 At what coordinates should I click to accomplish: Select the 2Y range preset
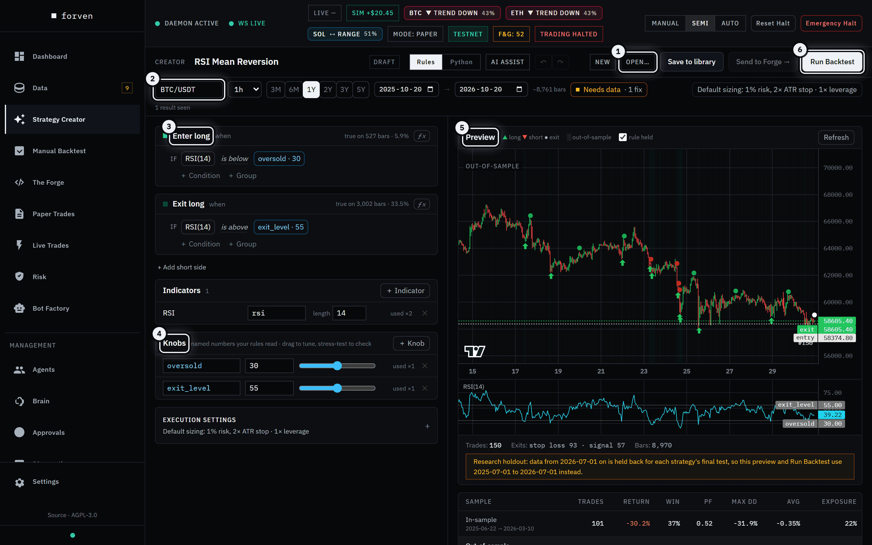click(328, 89)
